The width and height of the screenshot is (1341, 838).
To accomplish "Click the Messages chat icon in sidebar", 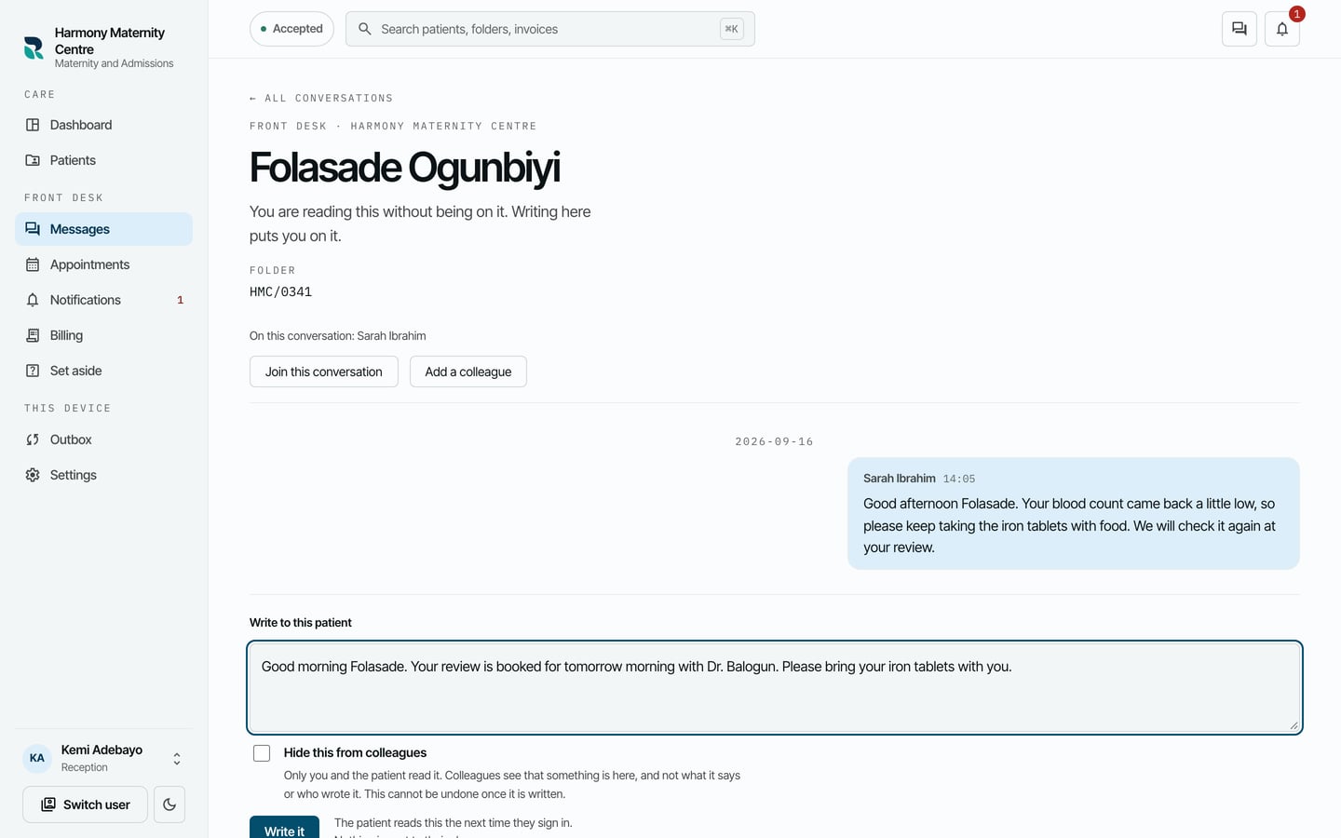I will coord(33,229).
